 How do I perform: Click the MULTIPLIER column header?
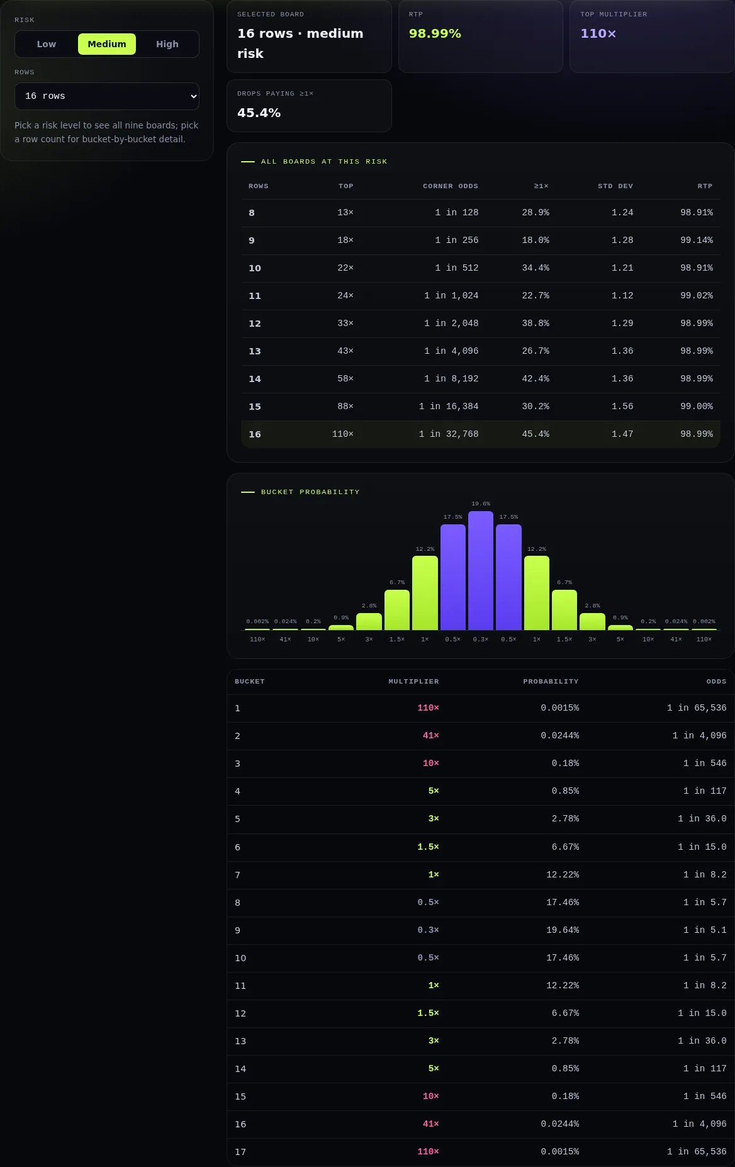[413, 682]
